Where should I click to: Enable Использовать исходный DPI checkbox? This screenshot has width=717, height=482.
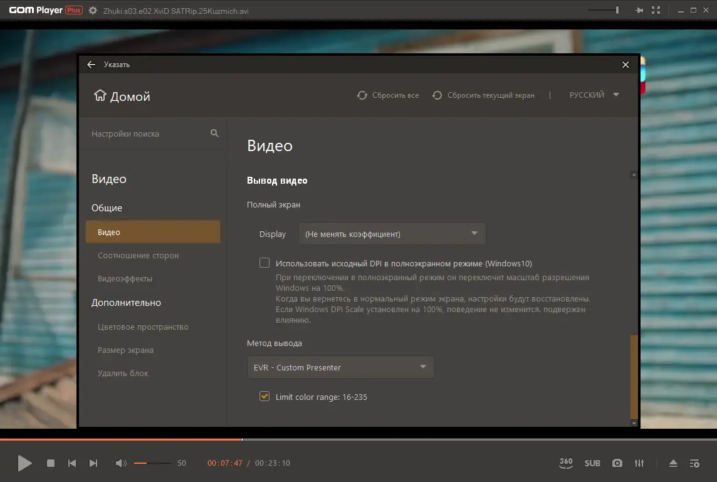264,263
